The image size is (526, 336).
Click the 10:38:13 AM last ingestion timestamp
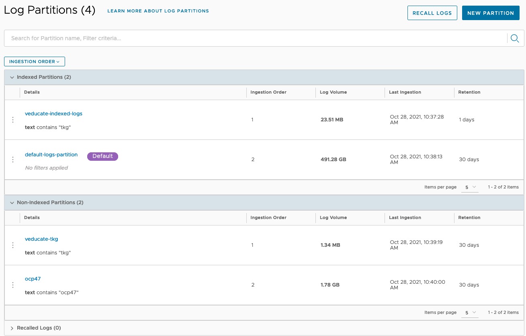416,159
